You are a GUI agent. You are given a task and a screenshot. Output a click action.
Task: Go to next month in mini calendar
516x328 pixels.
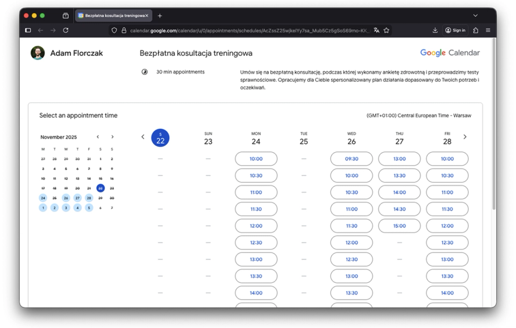coord(112,137)
